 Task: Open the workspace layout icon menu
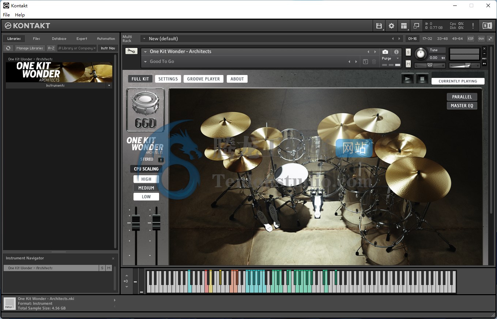404,26
